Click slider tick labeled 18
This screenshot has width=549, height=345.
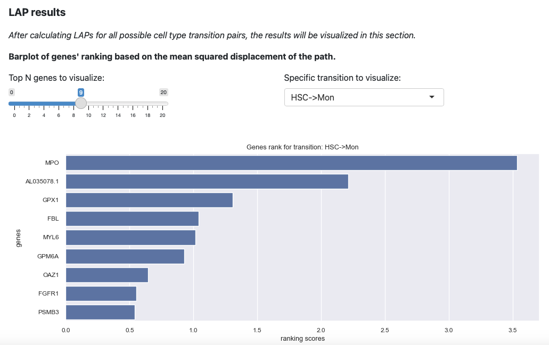click(x=148, y=115)
